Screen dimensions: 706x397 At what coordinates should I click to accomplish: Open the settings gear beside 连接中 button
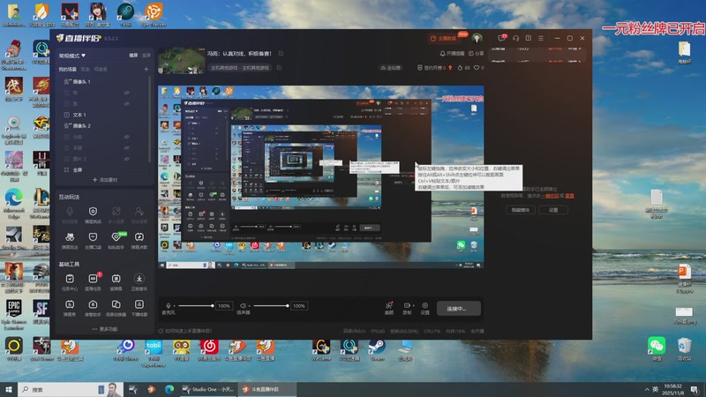coord(424,305)
